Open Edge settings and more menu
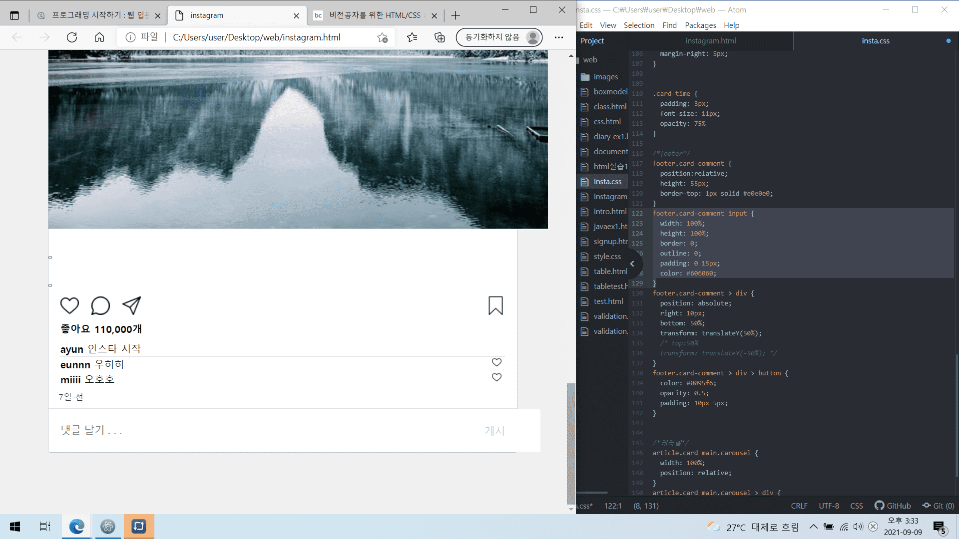The height and width of the screenshot is (539, 959). click(x=558, y=37)
